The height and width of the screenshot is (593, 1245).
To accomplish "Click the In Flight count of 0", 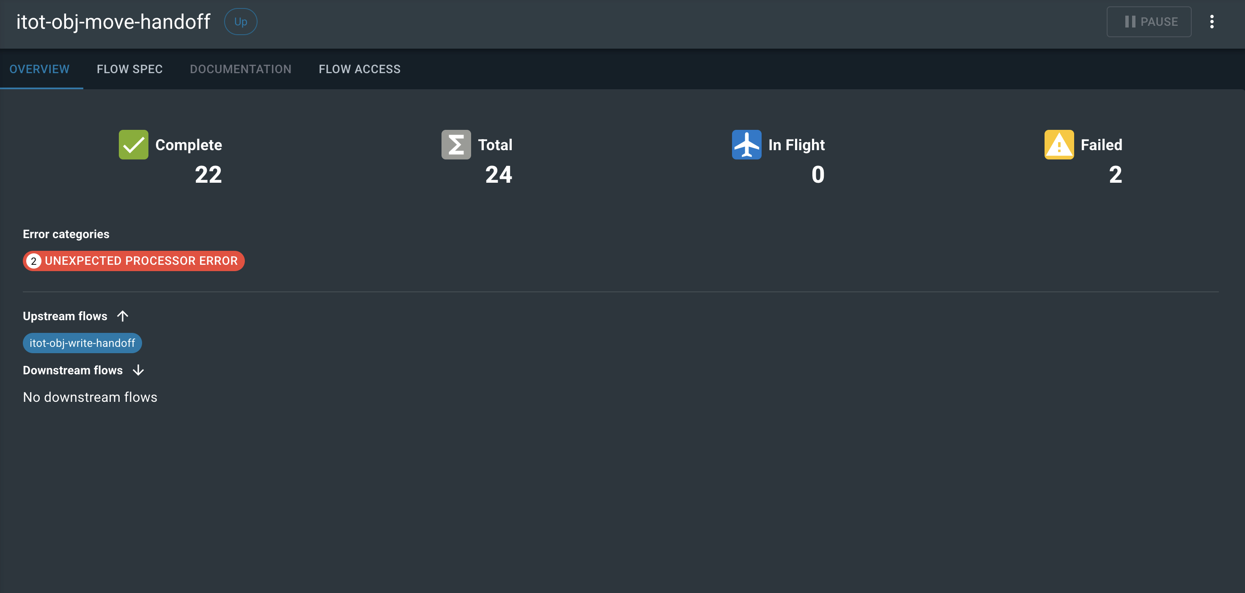I will (x=817, y=174).
